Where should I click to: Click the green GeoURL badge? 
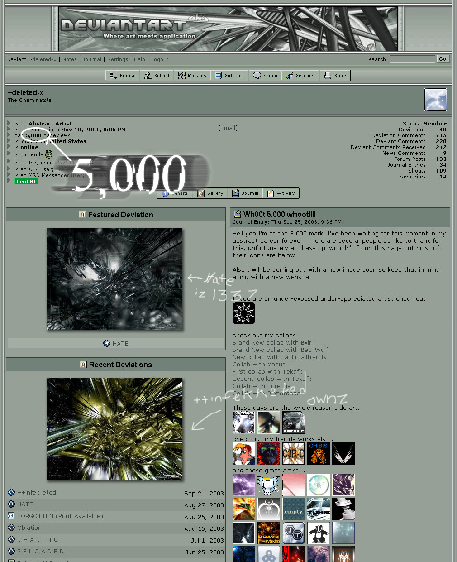(26, 181)
